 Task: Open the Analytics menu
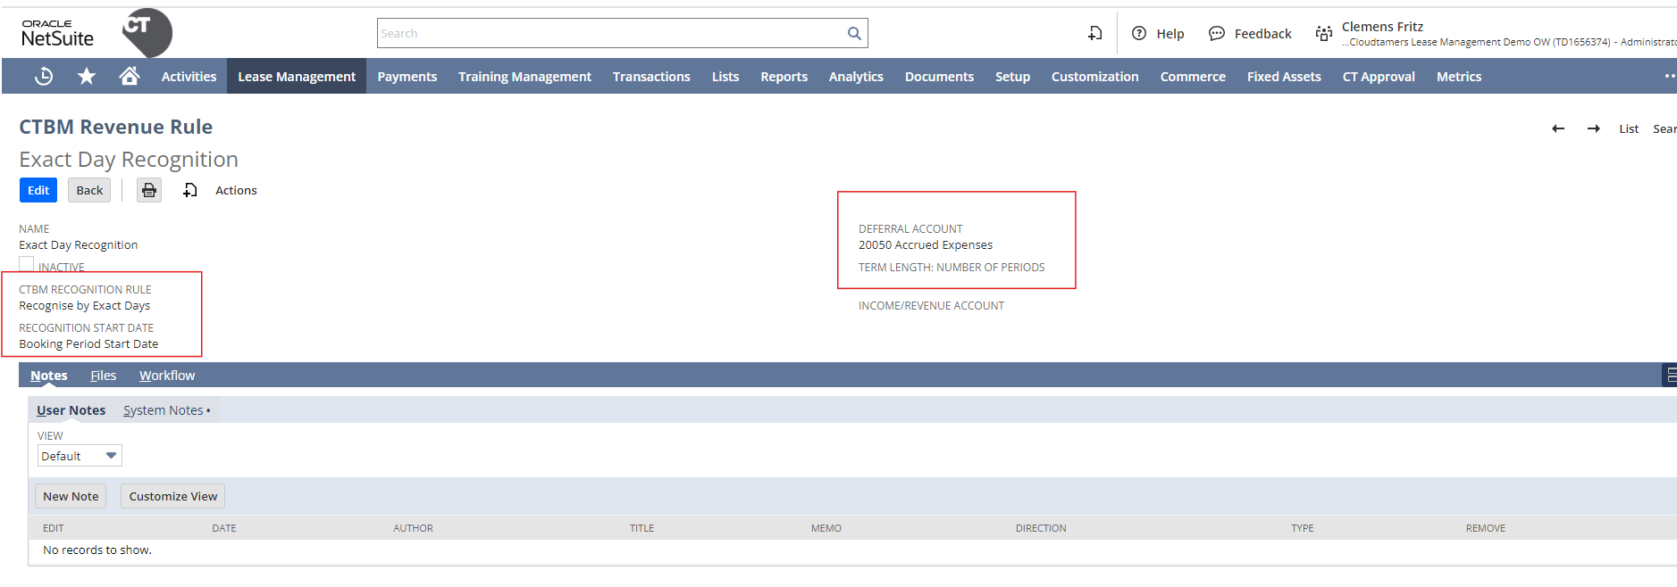point(856,77)
